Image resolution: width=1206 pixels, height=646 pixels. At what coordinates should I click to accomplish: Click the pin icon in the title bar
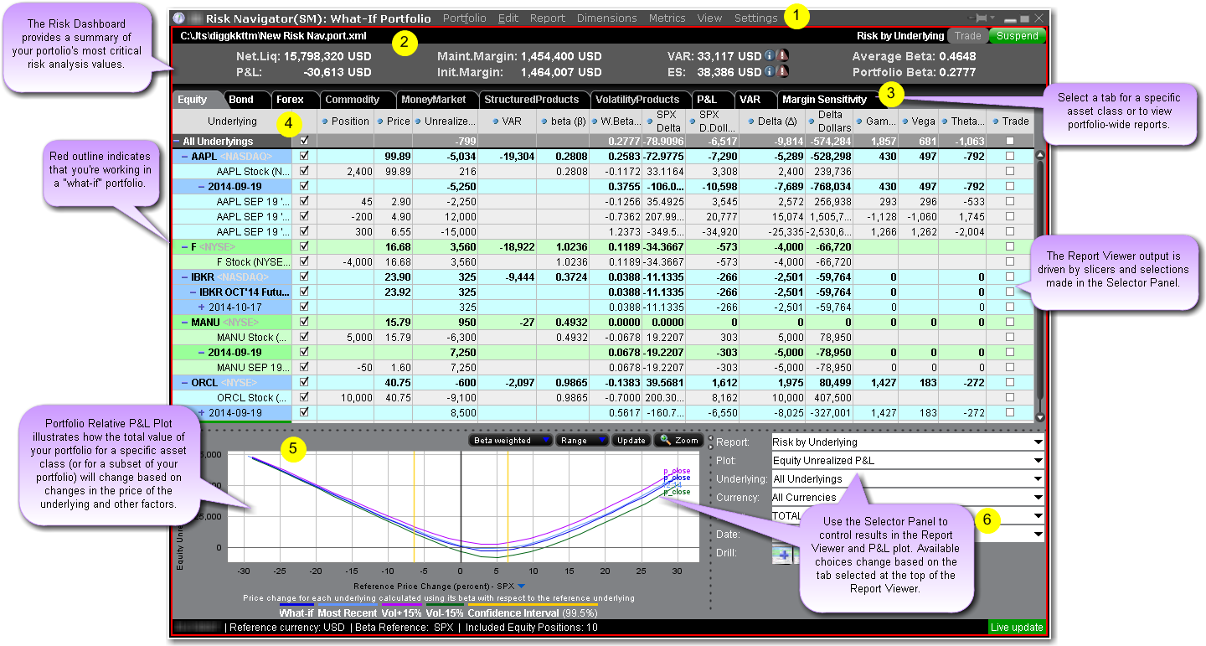pos(977,18)
